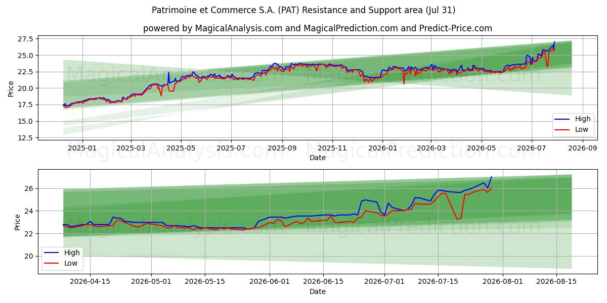Click the 2025-05 tick label

point(181,149)
